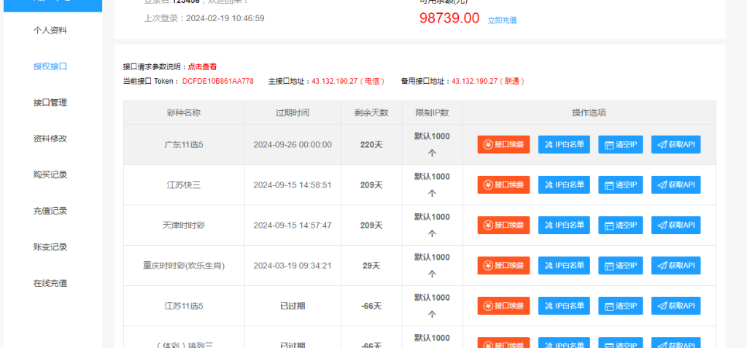This screenshot has width=747, height=348.
Task: Renew expired 江苏11选5 interface
Action: click(503, 306)
